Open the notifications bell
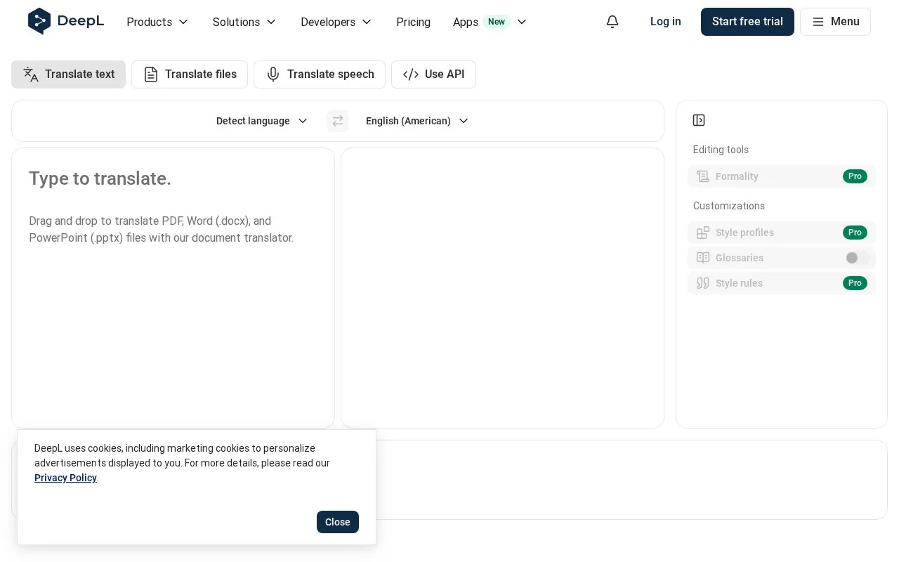The height and width of the screenshot is (562, 899). [612, 22]
